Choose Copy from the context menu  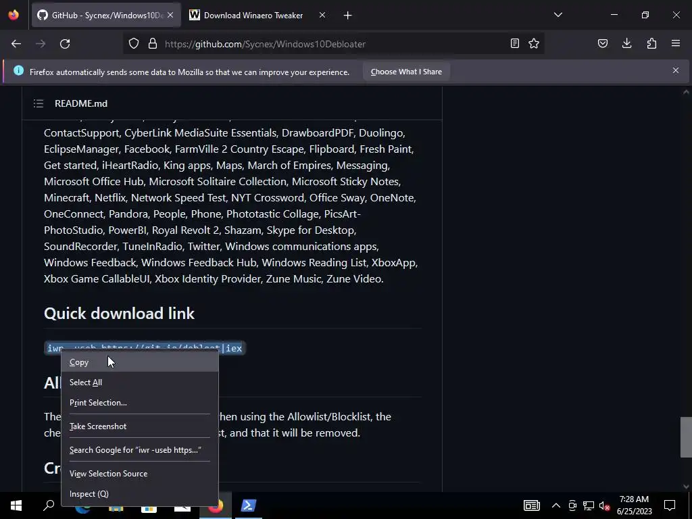pyautogui.click(x=139, y=362)
